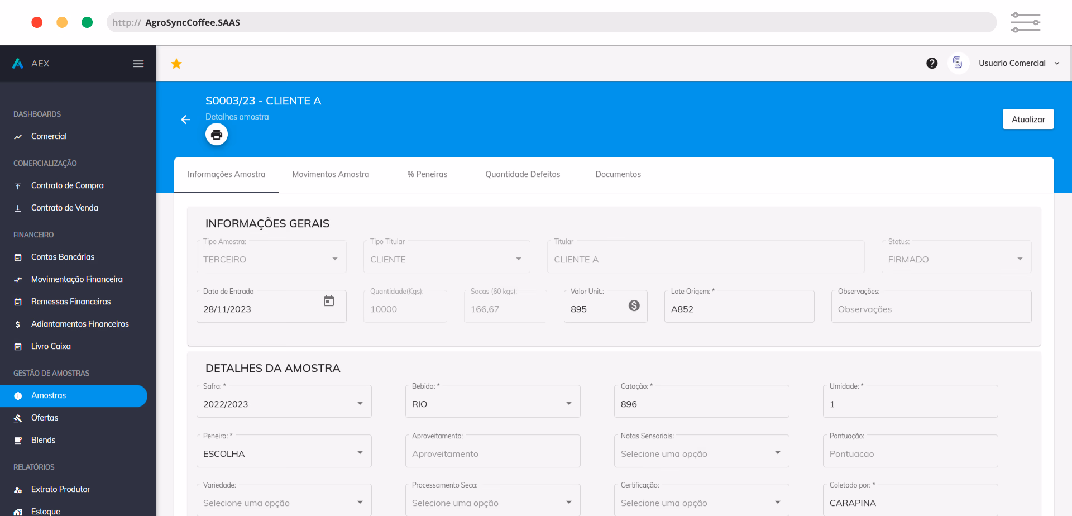Open browser settings sliders icon
Screen dimensions: 1072x516
(1026, 22)
